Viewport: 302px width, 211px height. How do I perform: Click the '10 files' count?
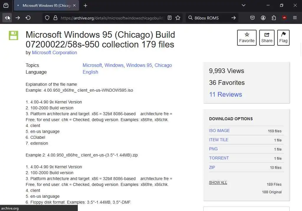tap(276, 168)
